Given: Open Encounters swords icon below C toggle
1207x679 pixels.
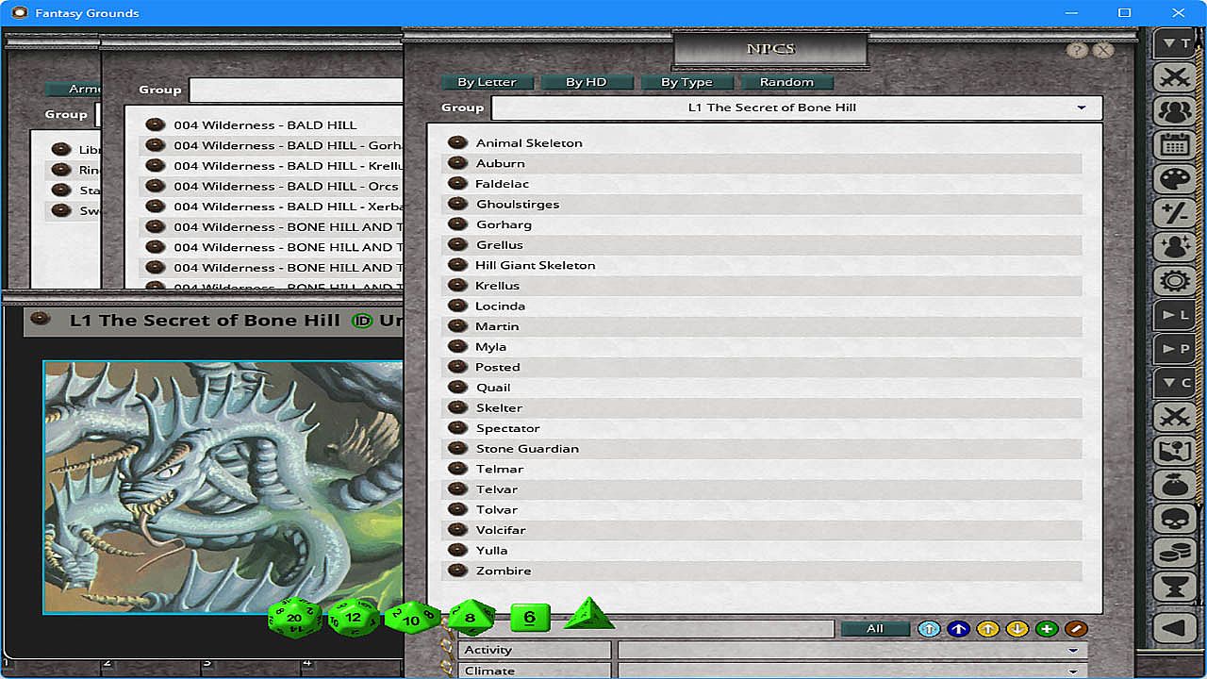Looking at the screenshot, I should click(1175, 417).
